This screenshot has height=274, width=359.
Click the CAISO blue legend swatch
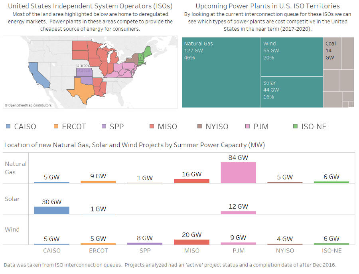[x=8, y=127]
